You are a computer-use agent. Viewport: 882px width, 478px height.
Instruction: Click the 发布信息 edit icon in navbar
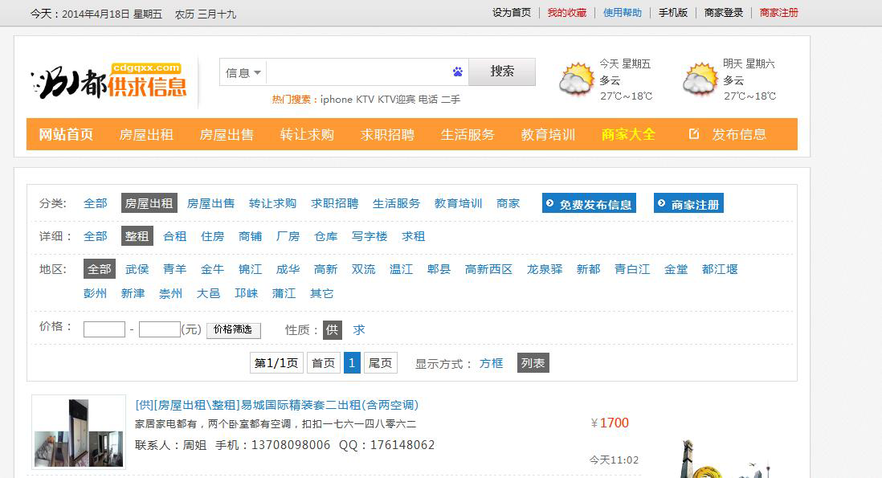pos(694,134)
